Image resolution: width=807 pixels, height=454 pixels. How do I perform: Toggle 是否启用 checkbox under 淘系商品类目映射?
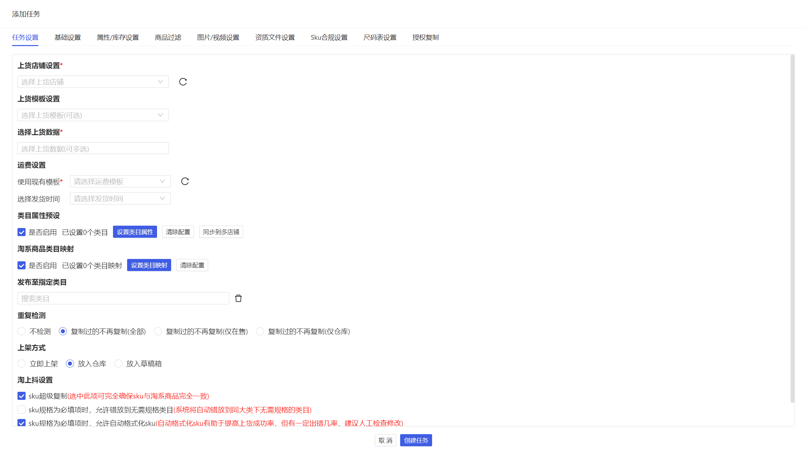pyautogui.click(x=22, y=265)
